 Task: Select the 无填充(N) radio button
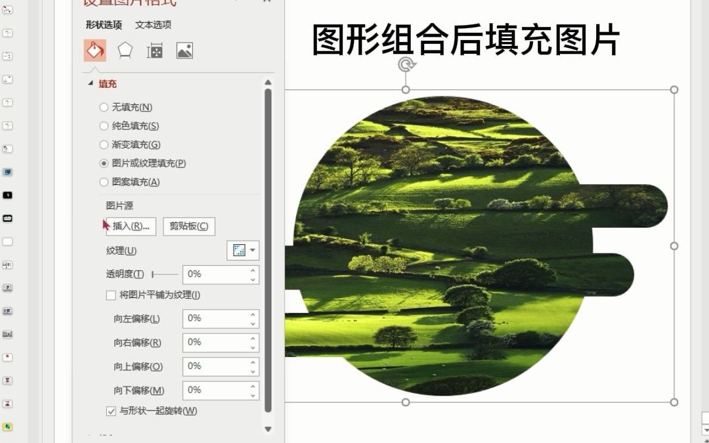pos(104,107)
